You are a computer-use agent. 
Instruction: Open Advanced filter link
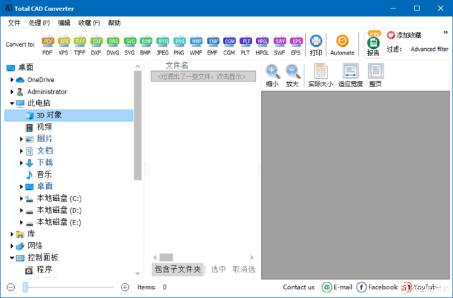430,49
